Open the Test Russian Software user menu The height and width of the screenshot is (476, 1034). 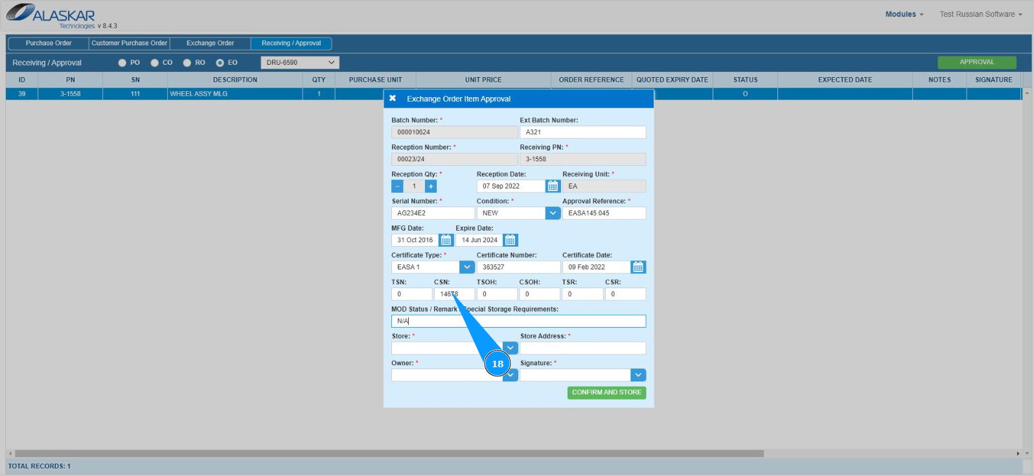tap(981, 14)
